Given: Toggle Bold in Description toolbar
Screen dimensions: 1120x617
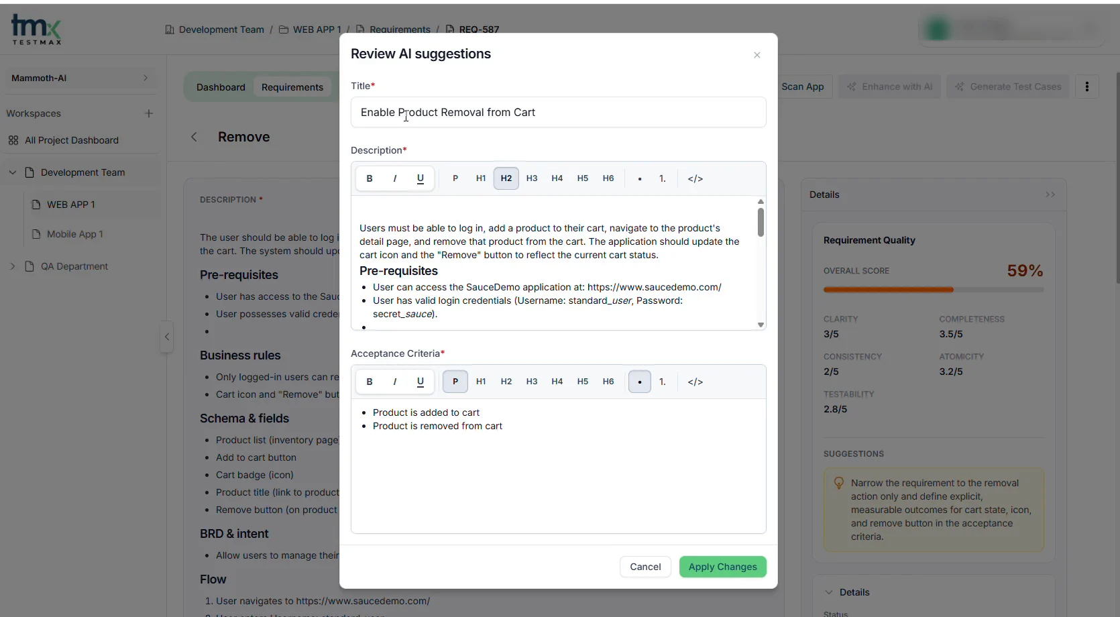Looking at the screenshot, I should point(370,178).
